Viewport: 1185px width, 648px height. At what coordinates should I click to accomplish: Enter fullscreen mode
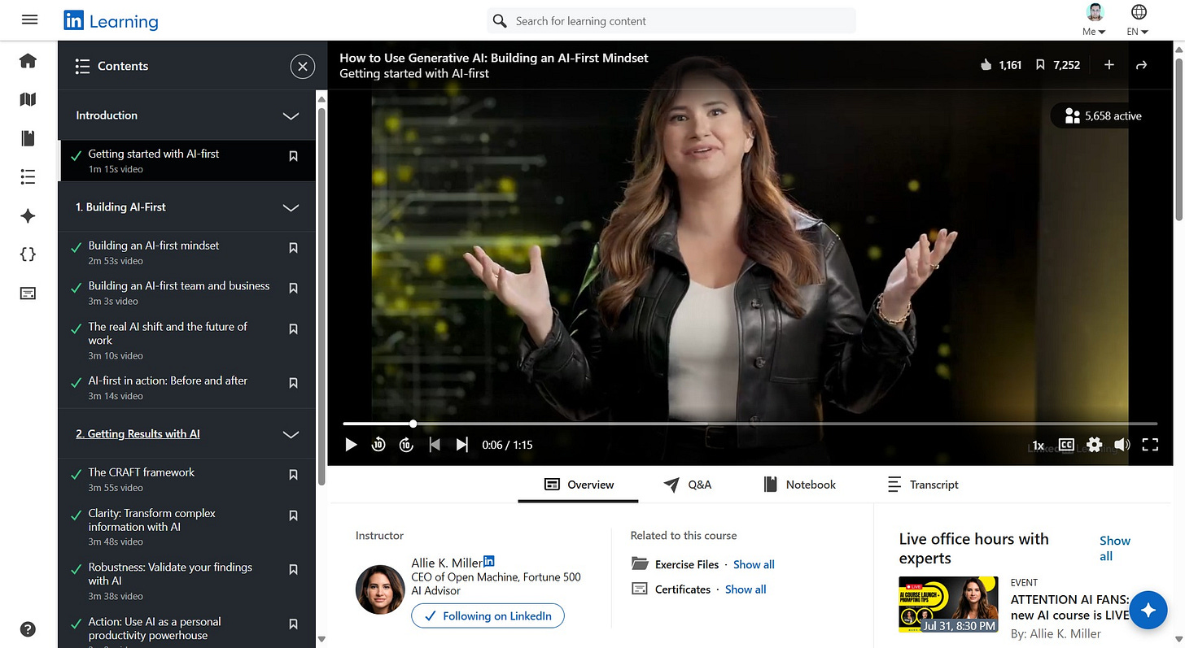click(1150, 445)
